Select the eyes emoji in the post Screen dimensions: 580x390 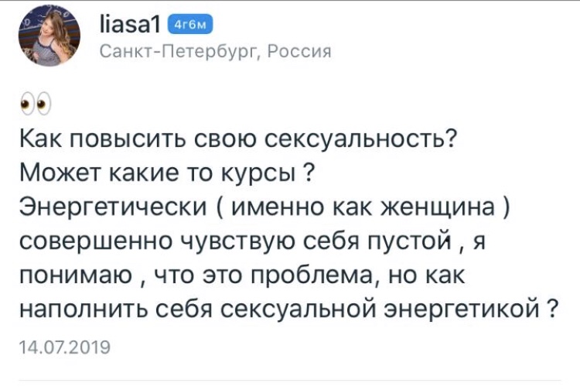[x=36, y=104]
